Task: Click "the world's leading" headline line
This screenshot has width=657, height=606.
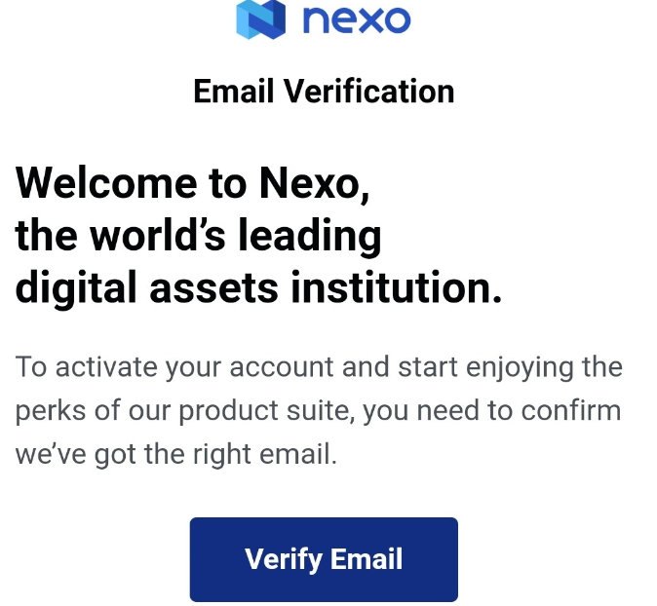Action: coord(198,236)
